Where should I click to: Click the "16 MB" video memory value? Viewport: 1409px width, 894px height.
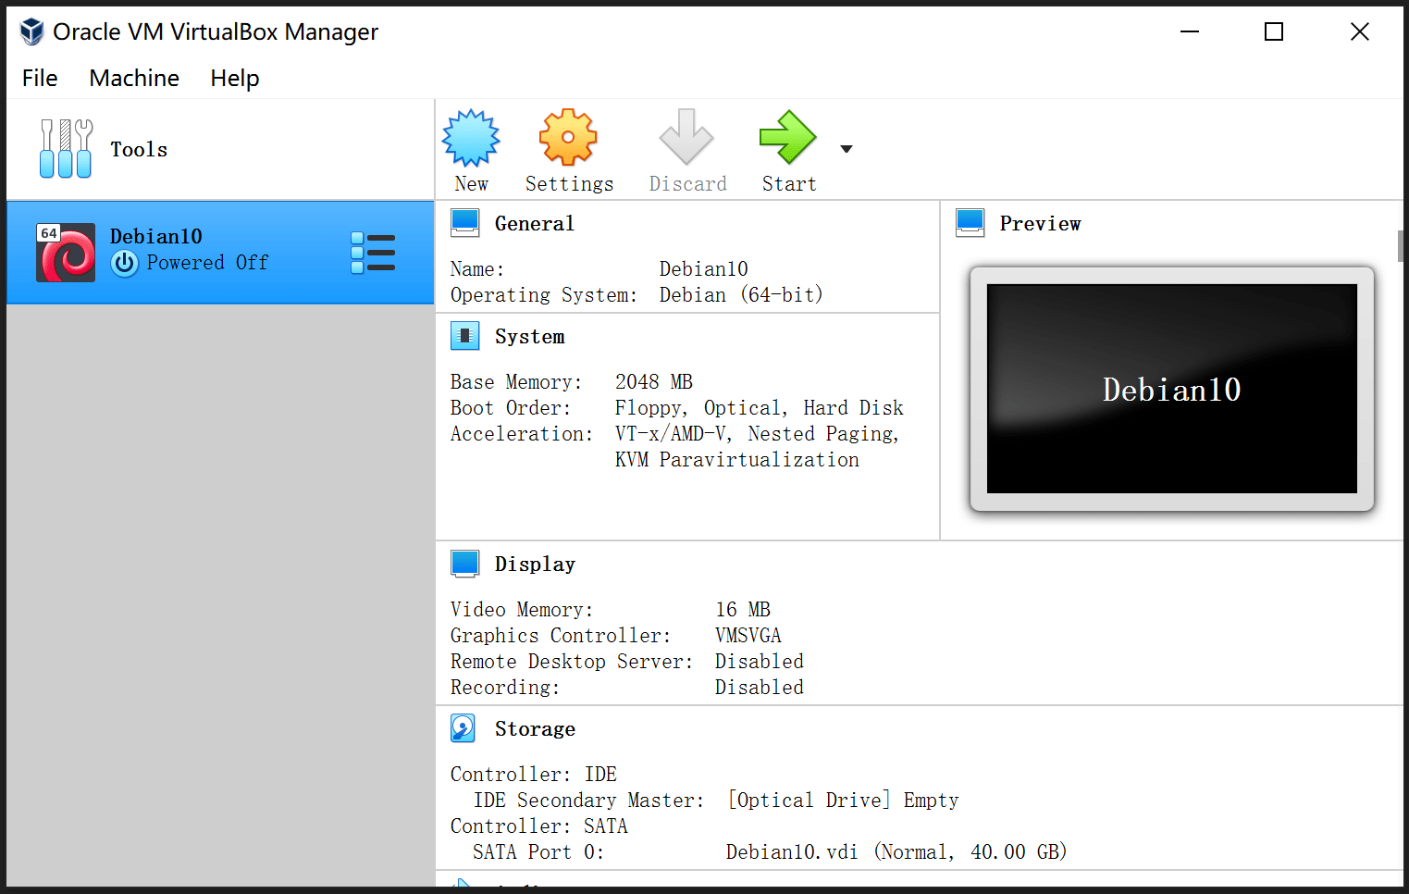[743, 610]
